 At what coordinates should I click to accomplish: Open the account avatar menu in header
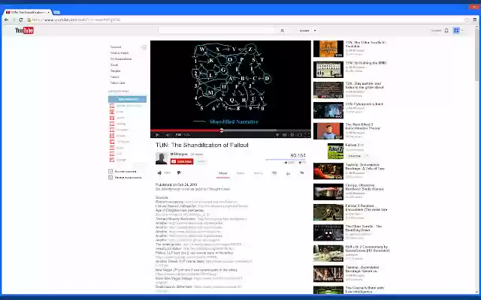[x=456, y=30]
